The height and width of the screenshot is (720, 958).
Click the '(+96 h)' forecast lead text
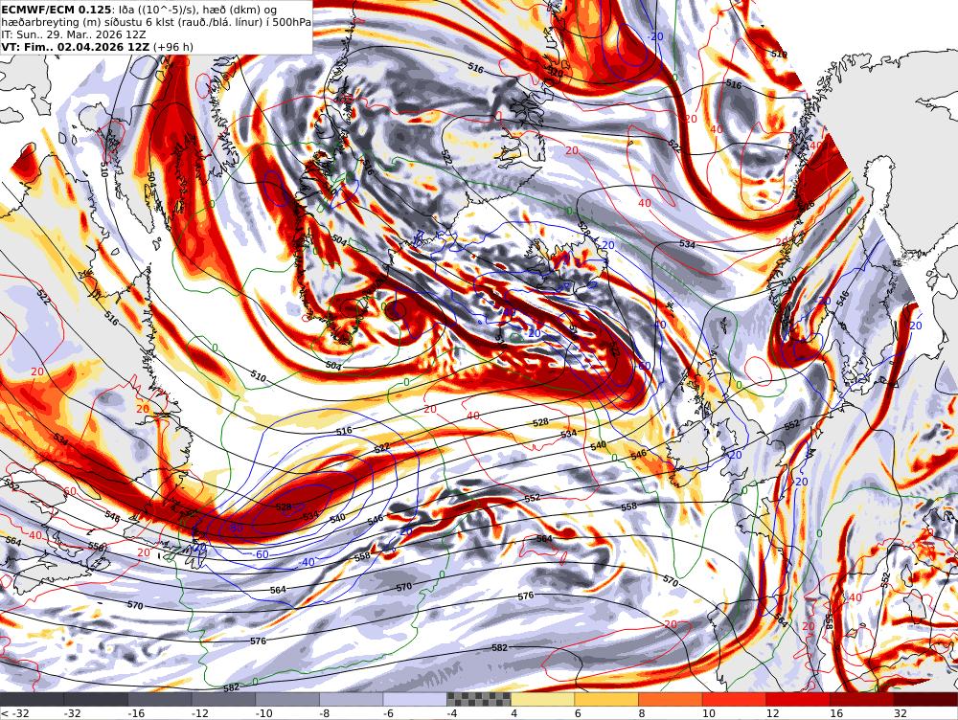tap(172, 47)
